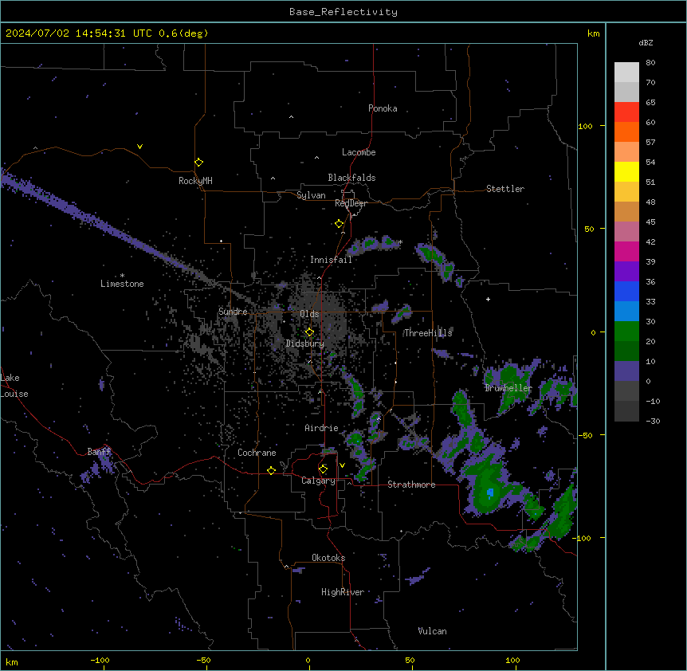687x671 pixels.
Task: Click the Banff town label
Action: [99, 452]
